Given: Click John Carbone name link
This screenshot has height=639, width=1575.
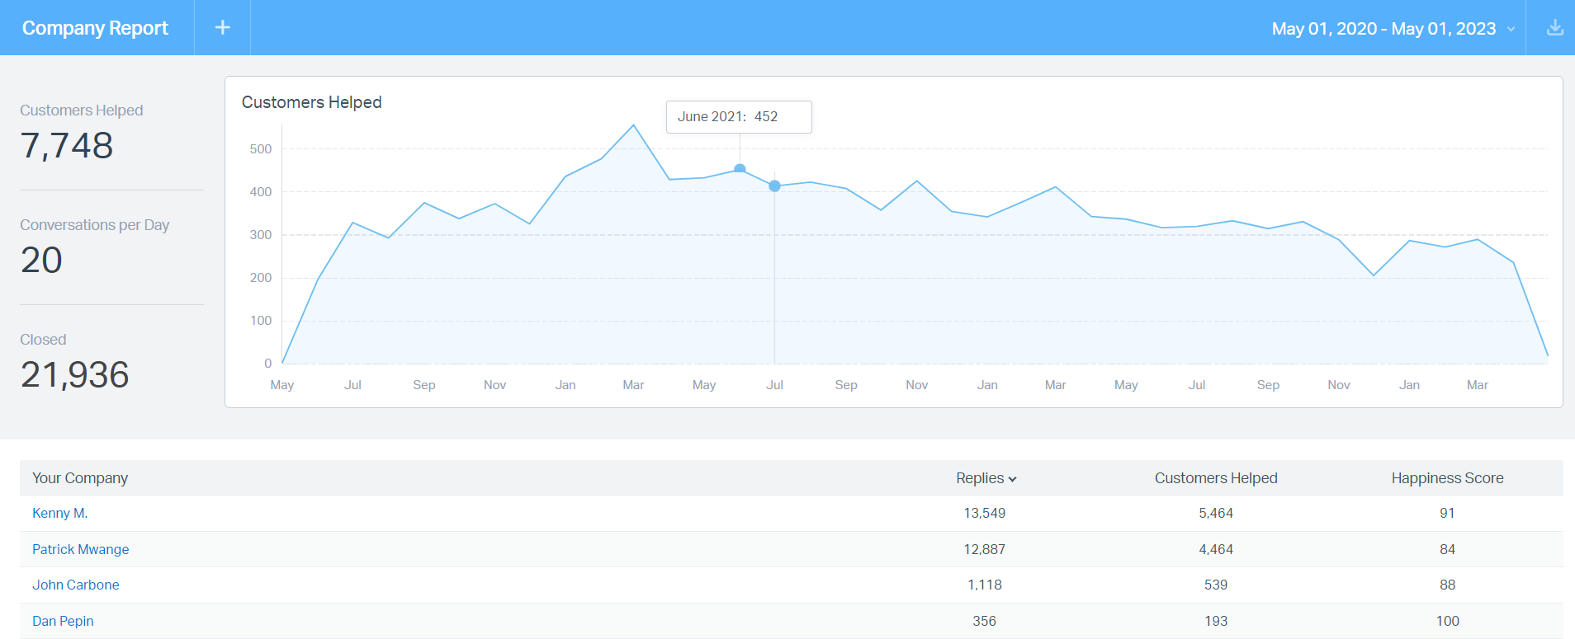Looking at the screenshot, I should pos(76,585).
